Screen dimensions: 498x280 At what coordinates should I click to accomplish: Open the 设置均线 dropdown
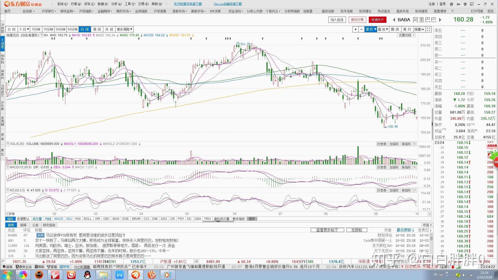pyautogui.click(x=406, y=35)
